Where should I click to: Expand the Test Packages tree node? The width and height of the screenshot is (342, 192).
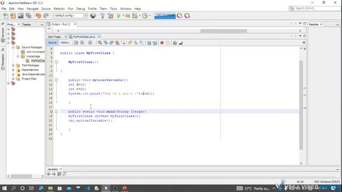(13, 65)
